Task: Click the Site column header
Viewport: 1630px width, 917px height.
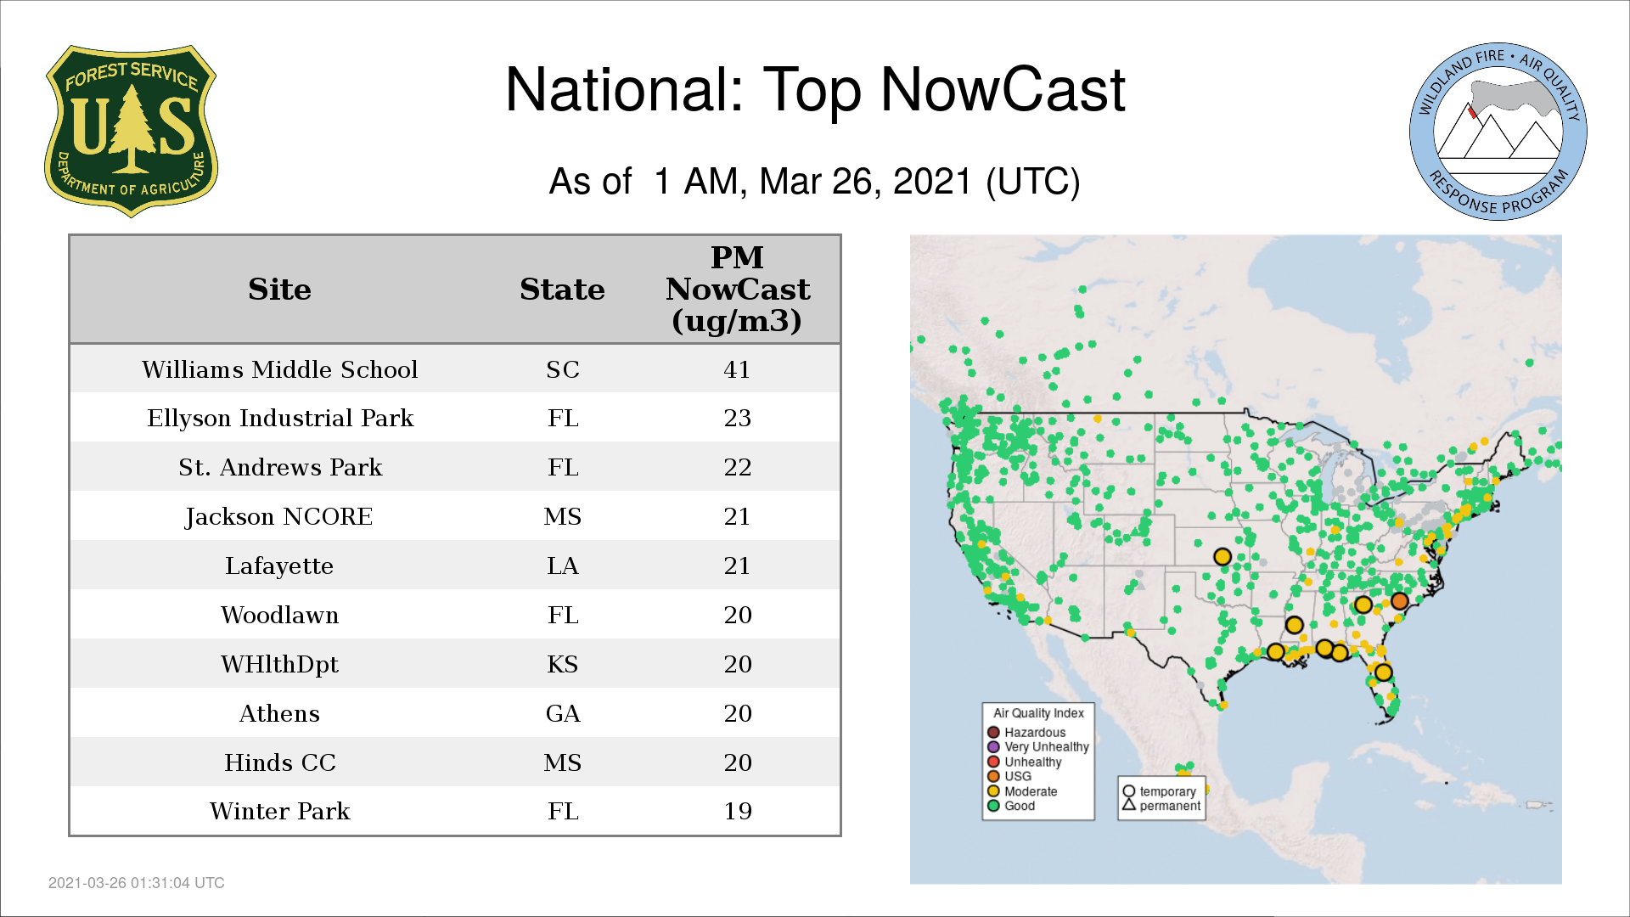Action: click(x=279, y=290)
